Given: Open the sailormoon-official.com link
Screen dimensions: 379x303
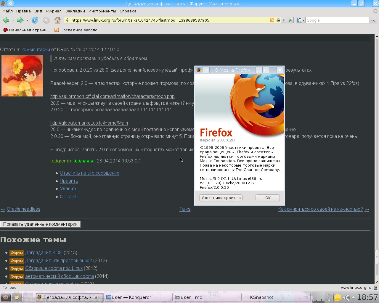Looking at the screenshot, I should 113,96.
